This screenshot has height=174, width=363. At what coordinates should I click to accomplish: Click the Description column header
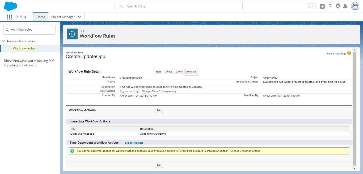click(x=244, y=129)
